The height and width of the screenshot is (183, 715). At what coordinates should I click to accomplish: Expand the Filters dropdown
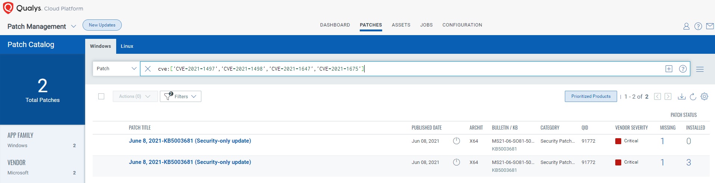click(x=180, y=96)
